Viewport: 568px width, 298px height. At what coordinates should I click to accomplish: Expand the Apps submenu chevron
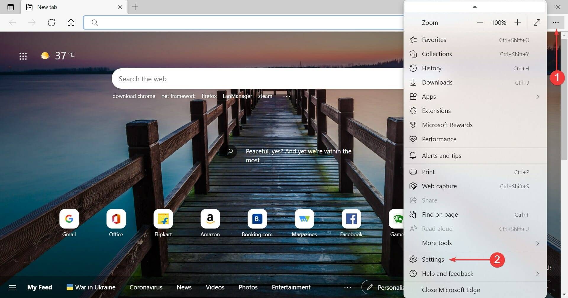click(538, 97)
